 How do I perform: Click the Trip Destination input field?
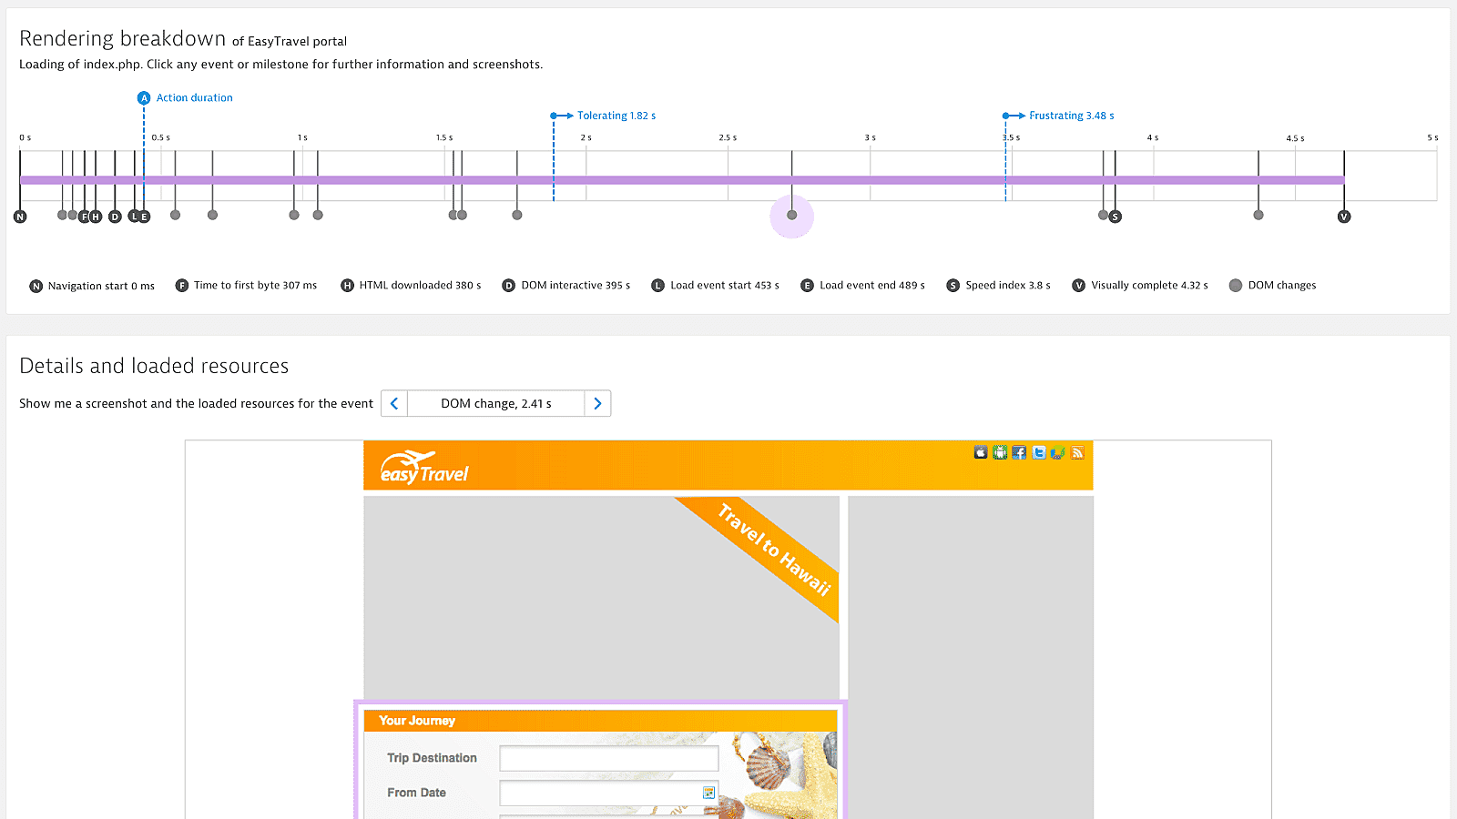[608, 757]
